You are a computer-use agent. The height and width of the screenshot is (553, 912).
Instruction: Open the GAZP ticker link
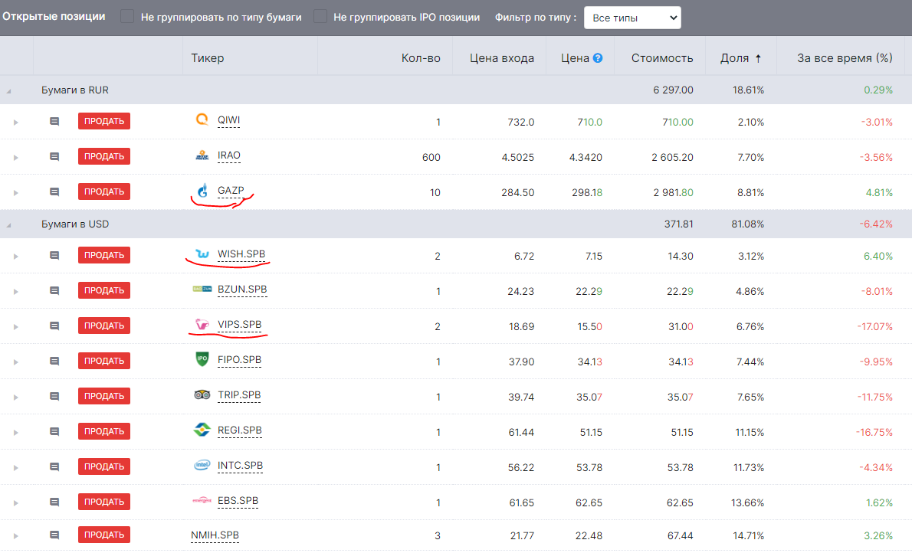pos(231,191)
